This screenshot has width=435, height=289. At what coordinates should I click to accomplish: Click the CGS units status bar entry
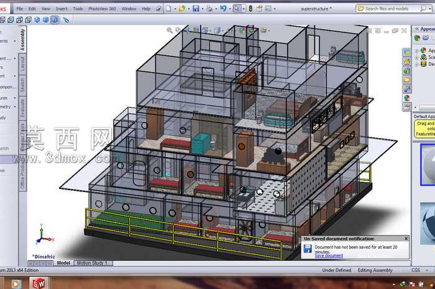[416, 270]
